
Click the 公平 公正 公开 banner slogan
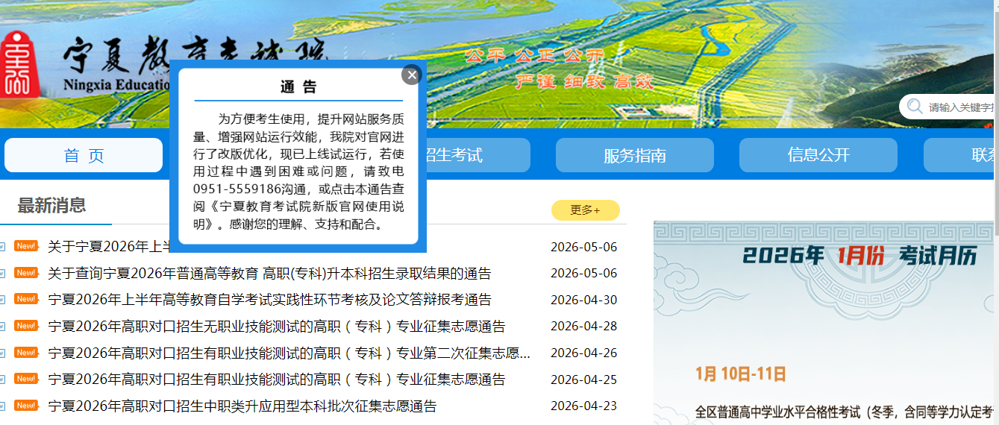[534, 56]
